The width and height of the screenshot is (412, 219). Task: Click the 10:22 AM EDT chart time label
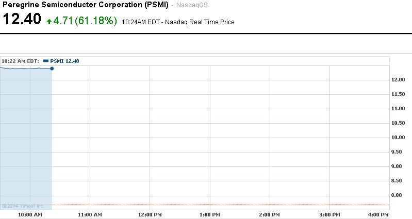(x=20, y=61)
